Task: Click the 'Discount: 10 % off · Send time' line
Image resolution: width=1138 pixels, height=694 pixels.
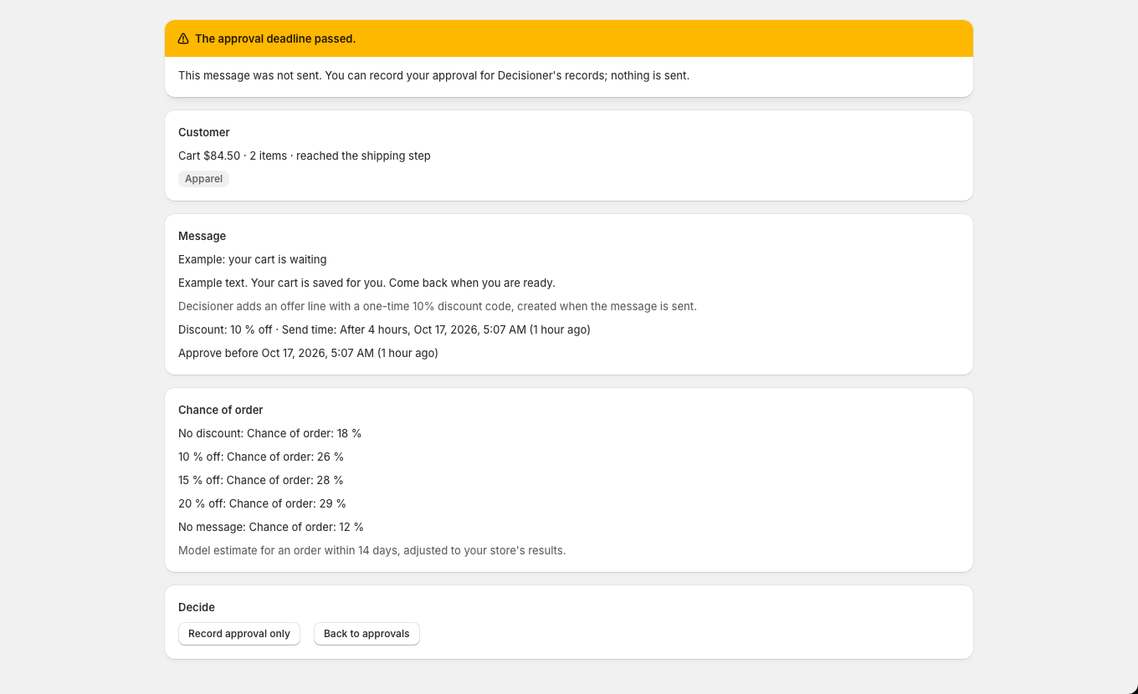Action: (x=384, y=329)
